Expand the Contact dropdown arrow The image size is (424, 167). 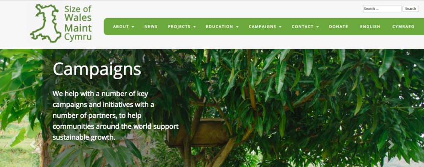[318, 27]
